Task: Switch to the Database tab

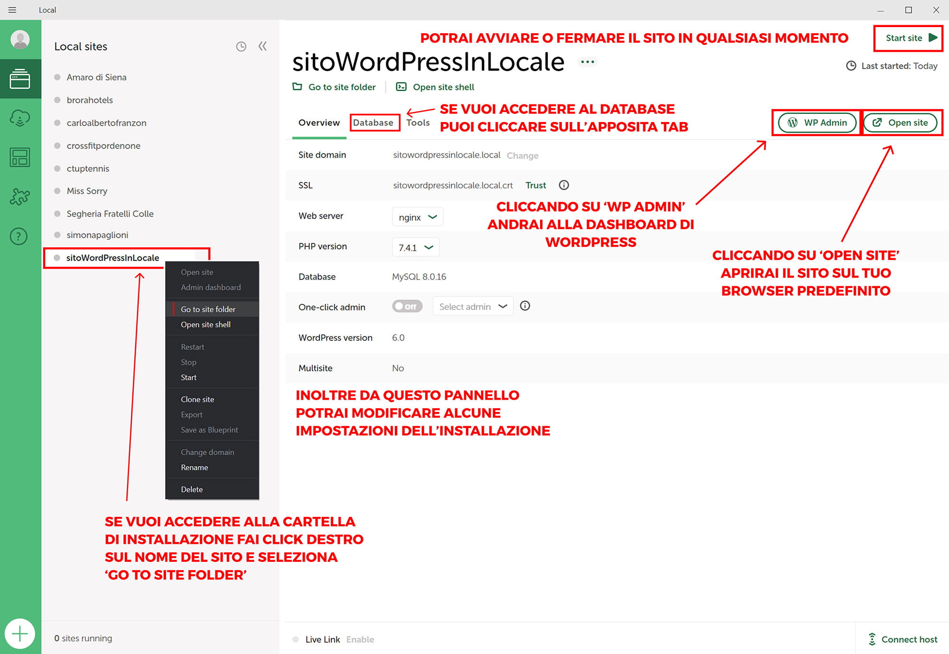Action: tap(373, 122)
